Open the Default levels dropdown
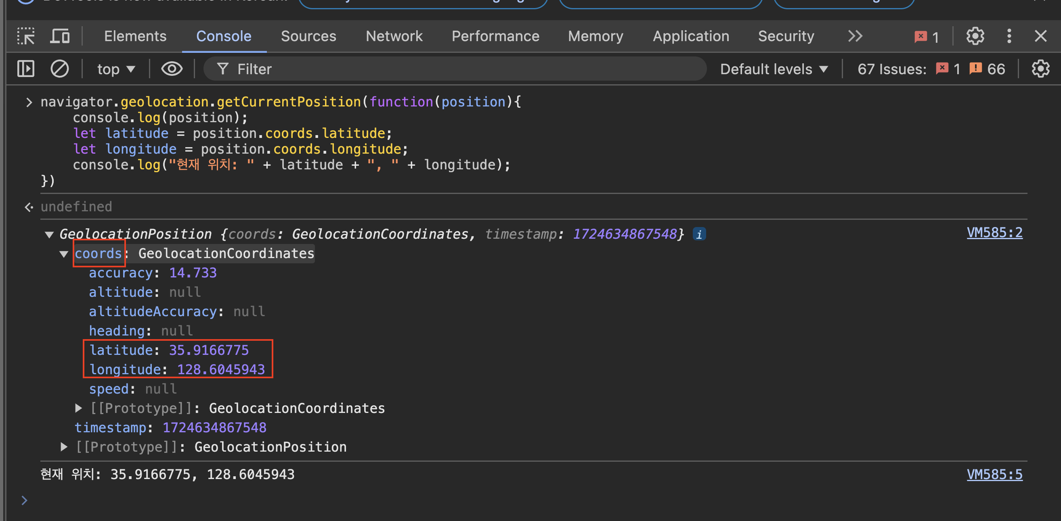 pos(774,69)
